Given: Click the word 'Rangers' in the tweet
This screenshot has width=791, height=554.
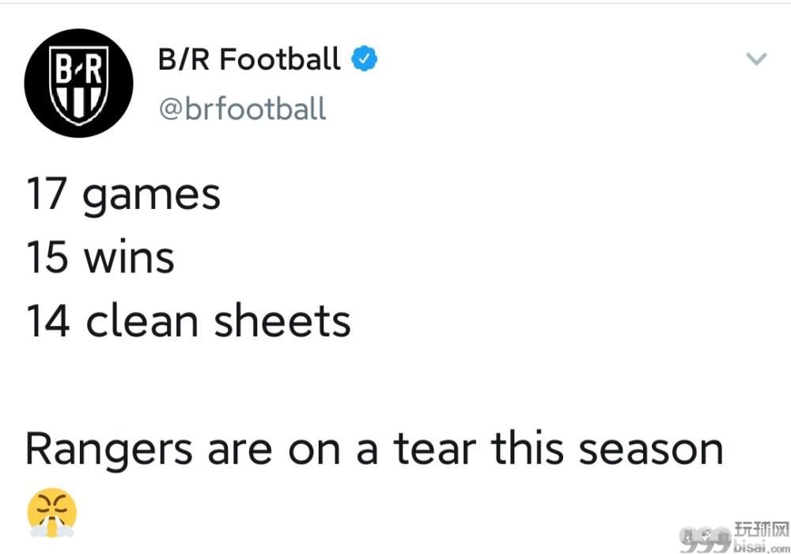Looking at the screenshot, I should click(x=109, y=450).
